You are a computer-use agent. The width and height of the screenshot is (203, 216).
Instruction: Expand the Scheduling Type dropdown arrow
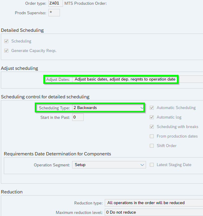[142, 108]
